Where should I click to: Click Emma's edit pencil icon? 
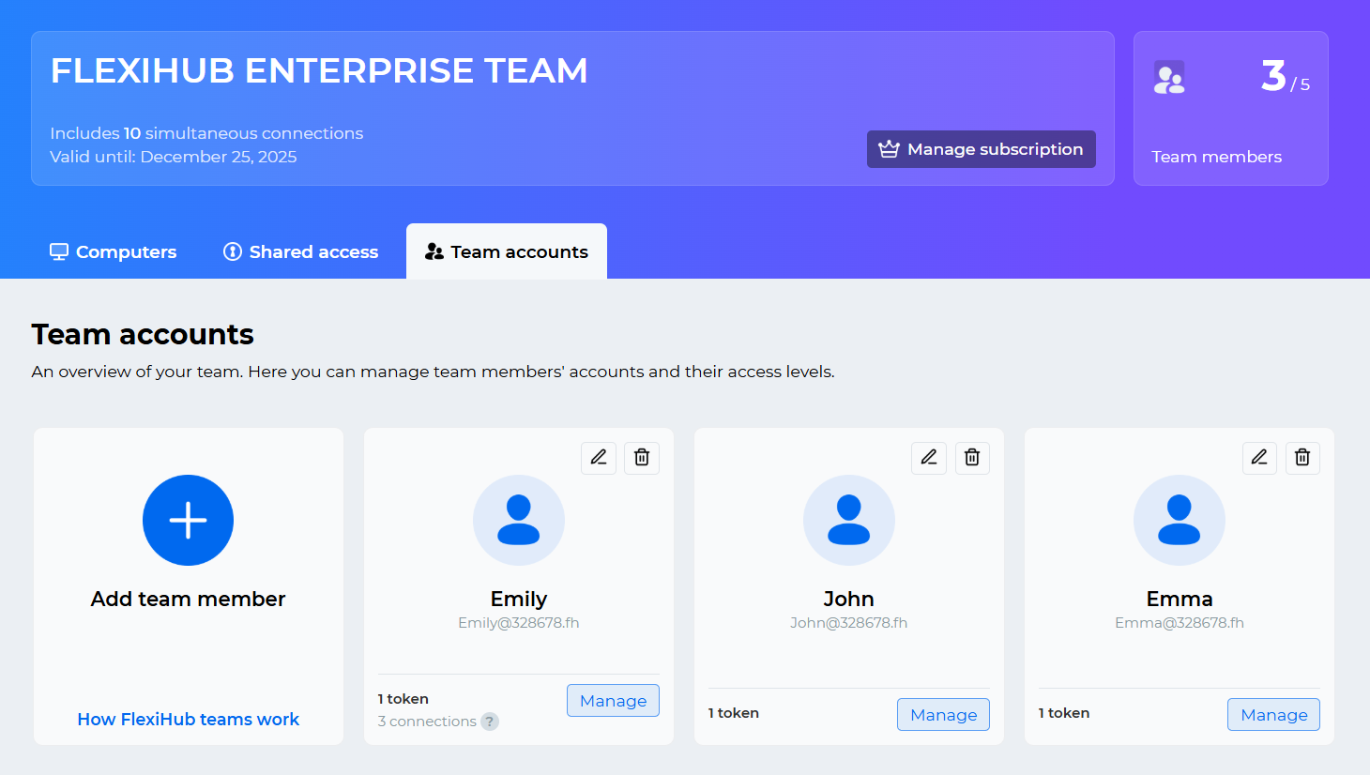coord(1259,458)
